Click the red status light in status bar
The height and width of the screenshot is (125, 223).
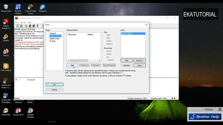click(x=175, y=98)
